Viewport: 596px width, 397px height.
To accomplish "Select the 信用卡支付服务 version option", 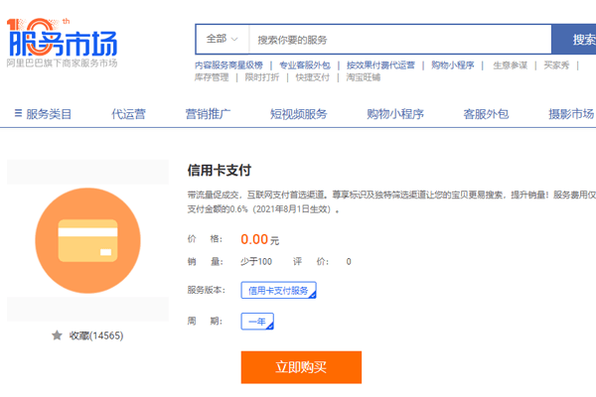I will click(x=278, y=291).
